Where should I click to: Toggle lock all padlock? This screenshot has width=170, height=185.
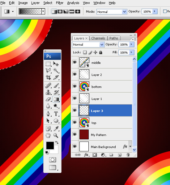tap(100, 52)
